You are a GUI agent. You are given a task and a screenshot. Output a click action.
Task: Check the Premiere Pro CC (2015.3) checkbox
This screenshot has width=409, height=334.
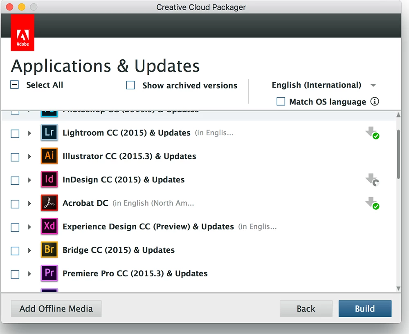15,275
